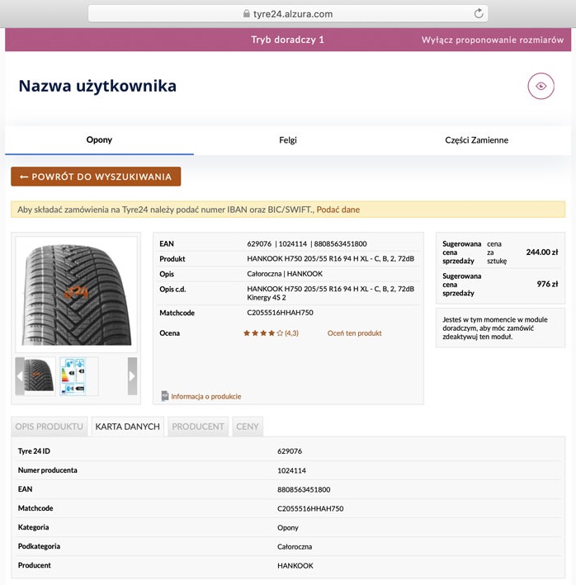Click the star rating icons
Screen dimensions: 576x585
[x=263, y=333]
